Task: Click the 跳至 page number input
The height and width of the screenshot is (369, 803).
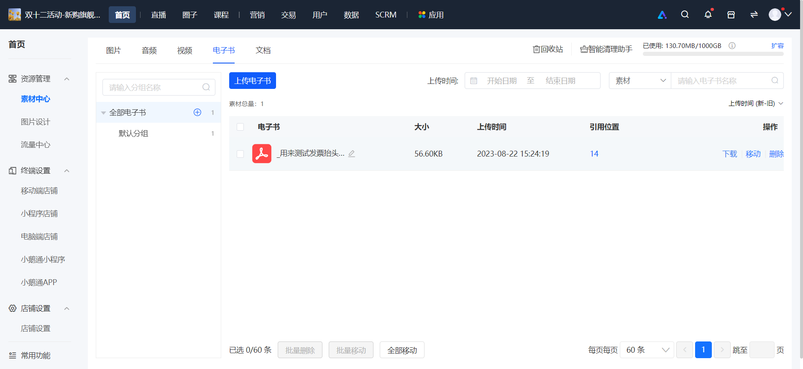Action: pos(762,350)
